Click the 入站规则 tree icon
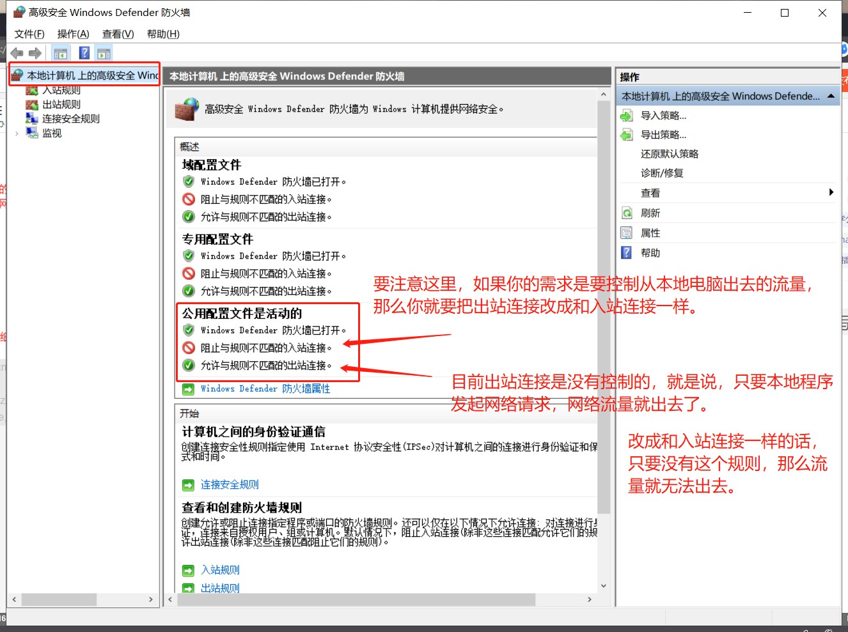This screenshot has width=848, height=632. tap(32, 90)
